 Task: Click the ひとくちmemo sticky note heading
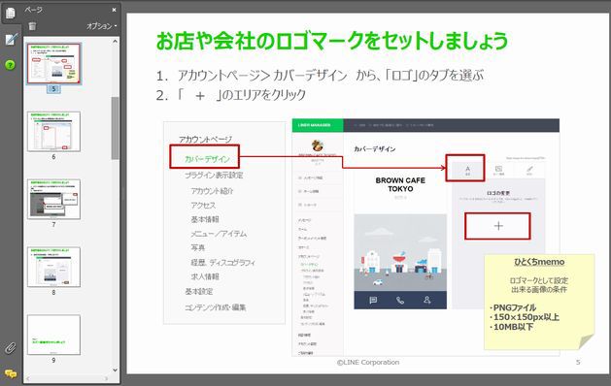pos(539,262)
